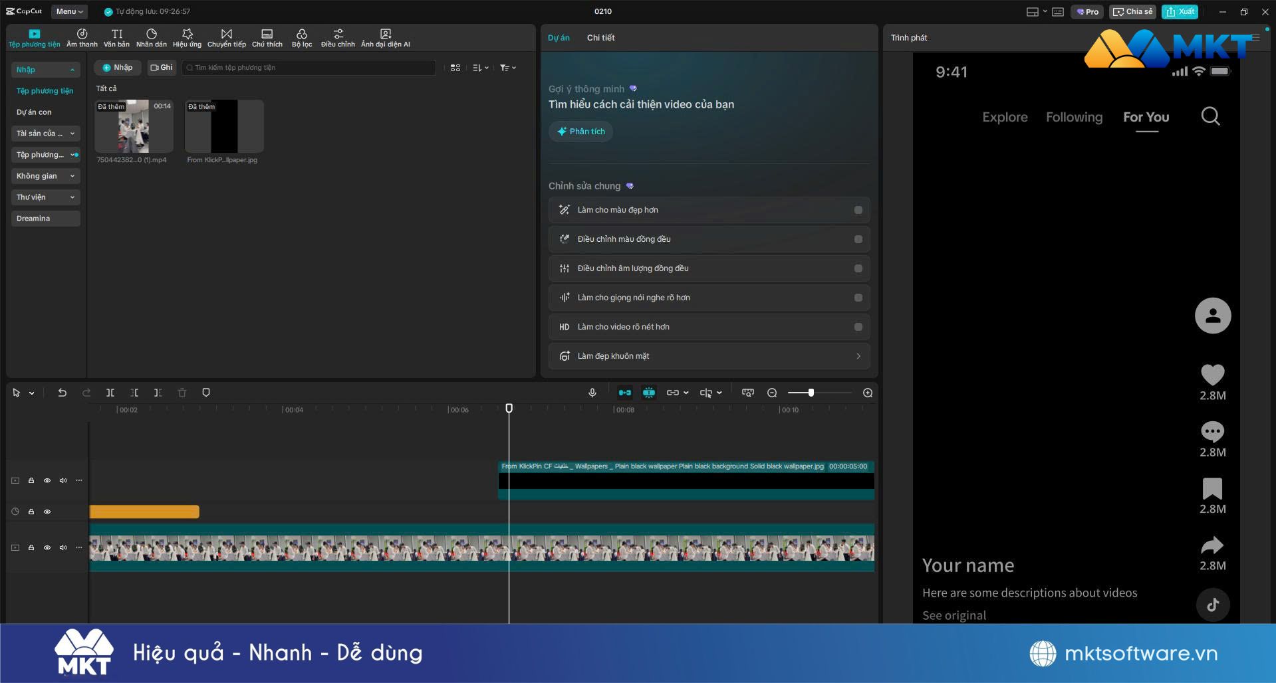The width and height of the screenshot is (1276, 683).
Task: Expand the Thư viện section
Action: pyautogui.click(x=45, y=197)
